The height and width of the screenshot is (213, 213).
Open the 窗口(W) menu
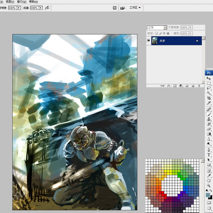click(21, 2)
